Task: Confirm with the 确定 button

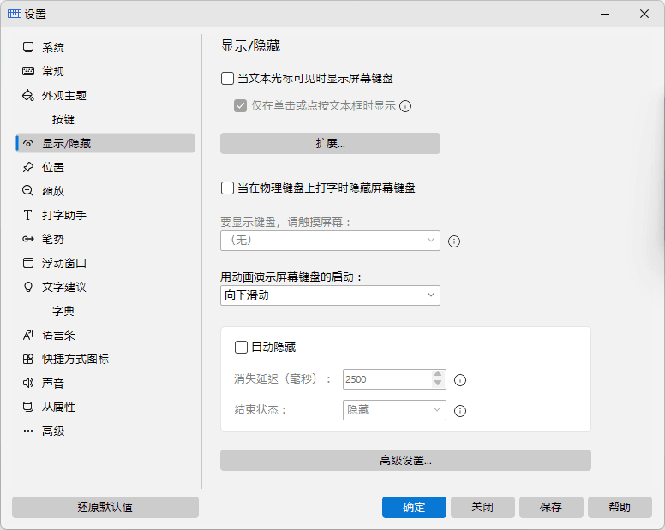Action: [414, 507]
